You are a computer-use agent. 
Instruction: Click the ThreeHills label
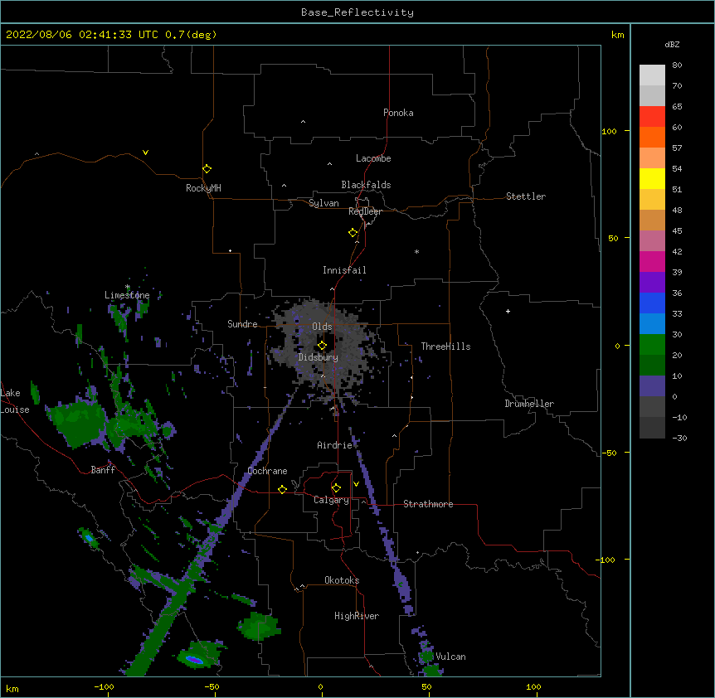coord(445,347)
